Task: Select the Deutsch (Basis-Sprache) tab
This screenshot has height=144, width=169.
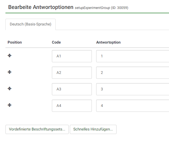Action: tap(30, 24)
